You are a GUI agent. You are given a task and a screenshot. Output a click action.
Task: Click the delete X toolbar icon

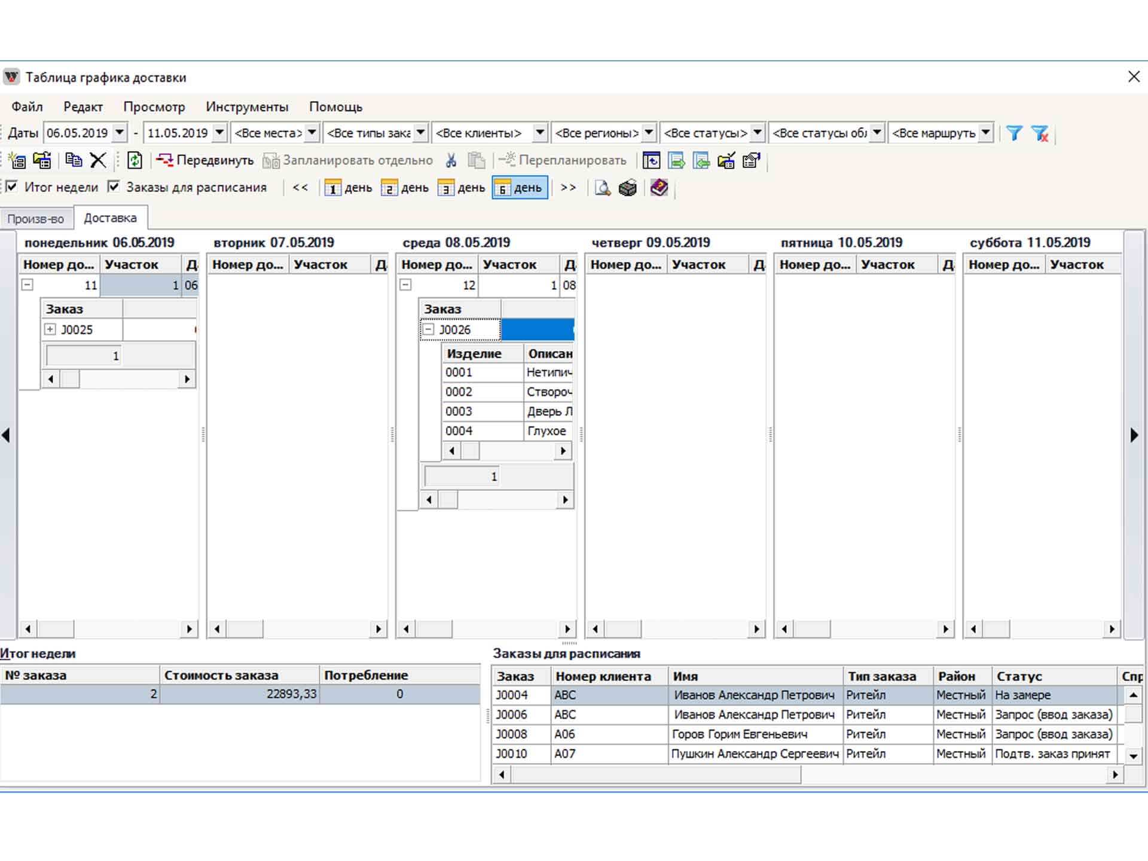[98, 160]
